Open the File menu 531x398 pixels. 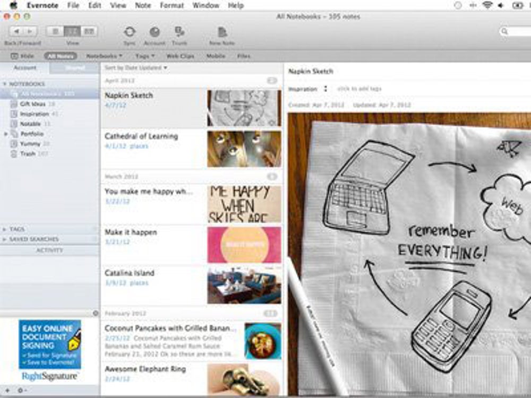pyautogui.click(x=73, y=5)
